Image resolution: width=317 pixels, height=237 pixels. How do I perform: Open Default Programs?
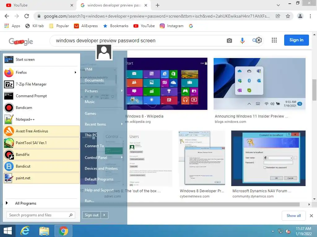(x=99, y=179)
